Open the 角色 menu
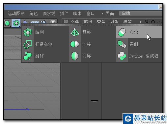Image resolution: width=167 pixels, height=124 pixels. coord(34,13)
